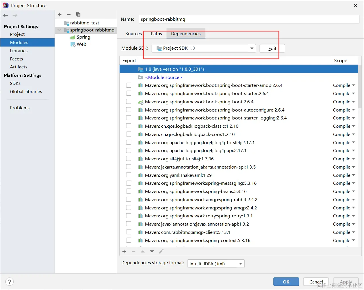
Task: Switch to the Sources tab
Action: 133,33
